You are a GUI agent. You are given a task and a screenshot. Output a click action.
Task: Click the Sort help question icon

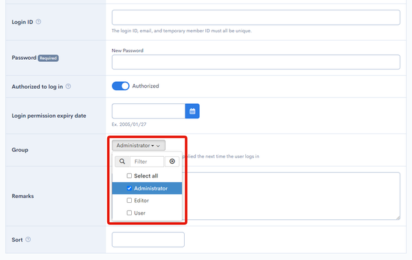(x=28, y=239)
